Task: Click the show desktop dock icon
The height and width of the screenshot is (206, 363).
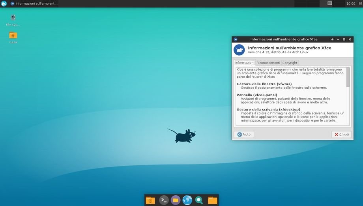Action: tap(150, 200)
